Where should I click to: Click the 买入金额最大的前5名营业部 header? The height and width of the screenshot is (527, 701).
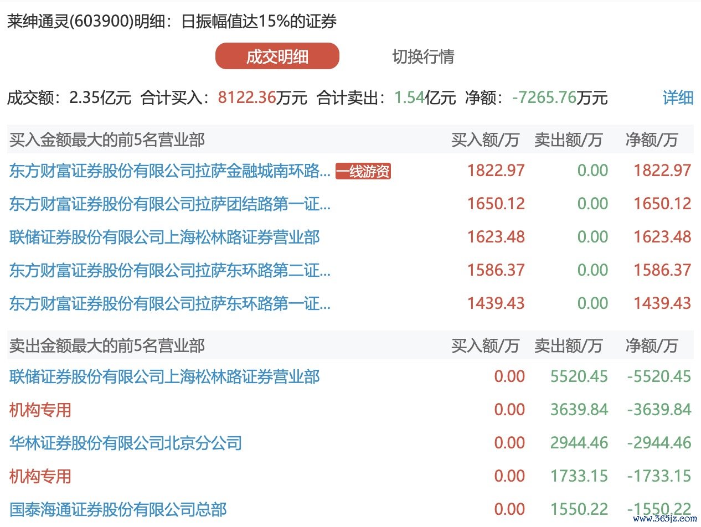(107, 140)
